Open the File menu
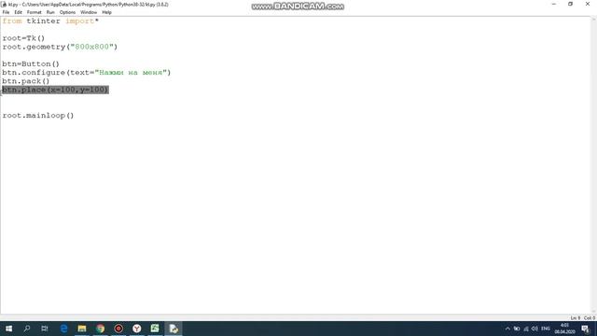Image resolution: width=597 pixels, height=336 pixels. tap(6, 12)
